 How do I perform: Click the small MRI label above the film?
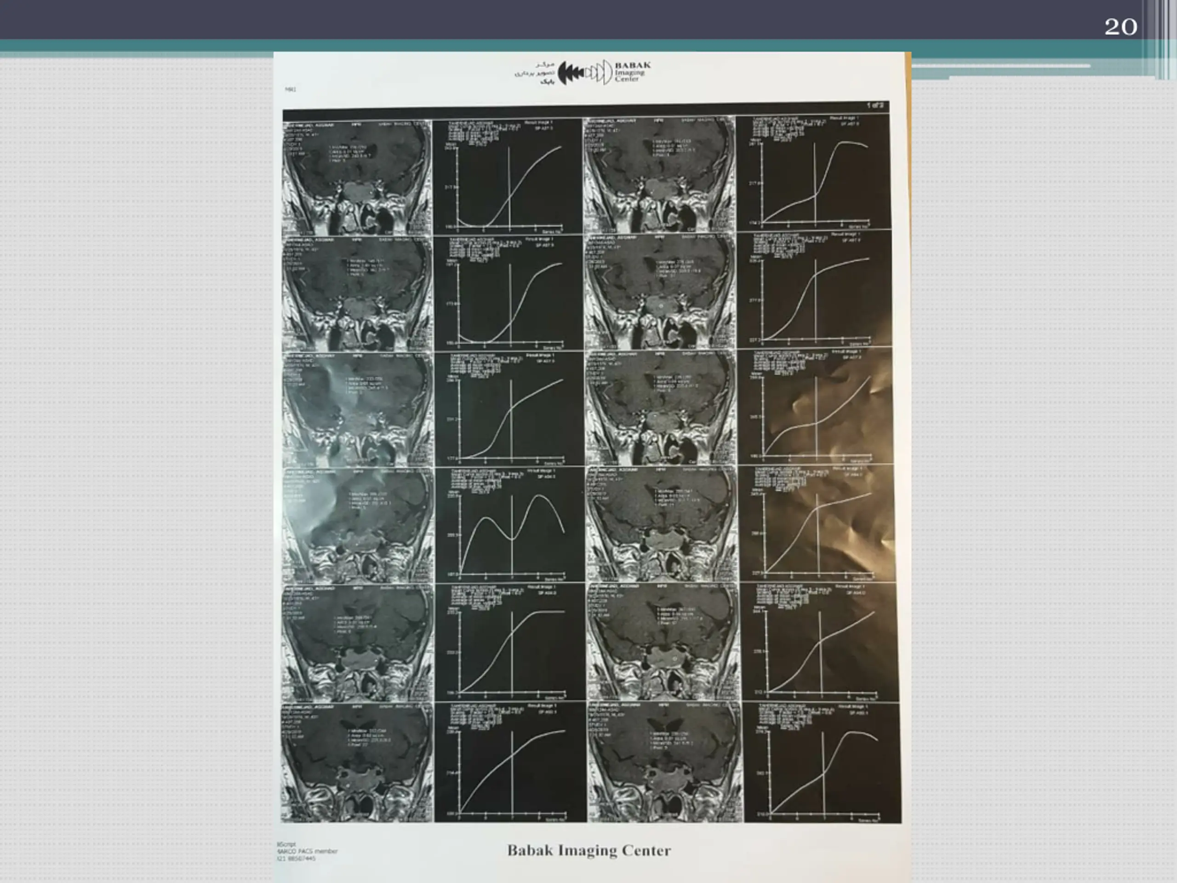tap(290, 89)
